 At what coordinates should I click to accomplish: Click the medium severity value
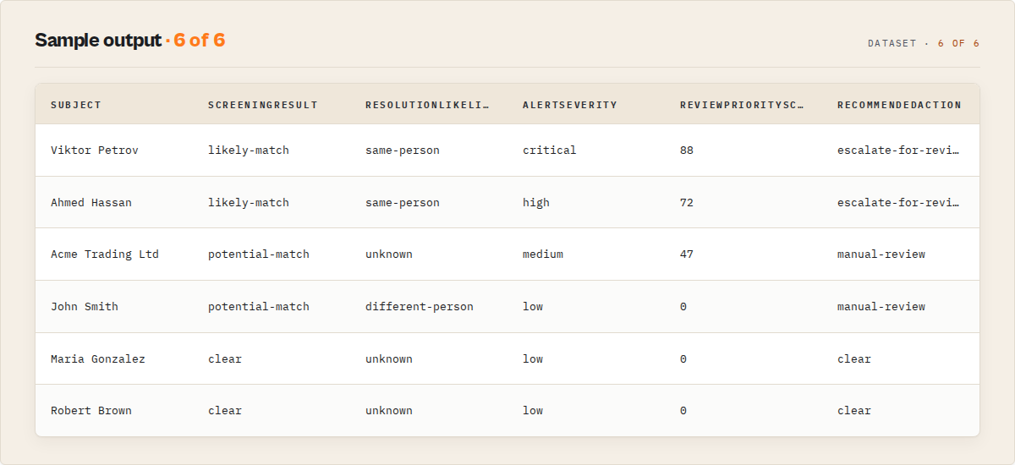[x=543, y=254]
